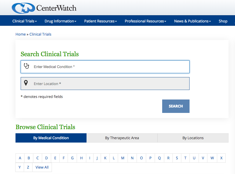
Task: Click the map pin location icon
Action: [26, 83]
